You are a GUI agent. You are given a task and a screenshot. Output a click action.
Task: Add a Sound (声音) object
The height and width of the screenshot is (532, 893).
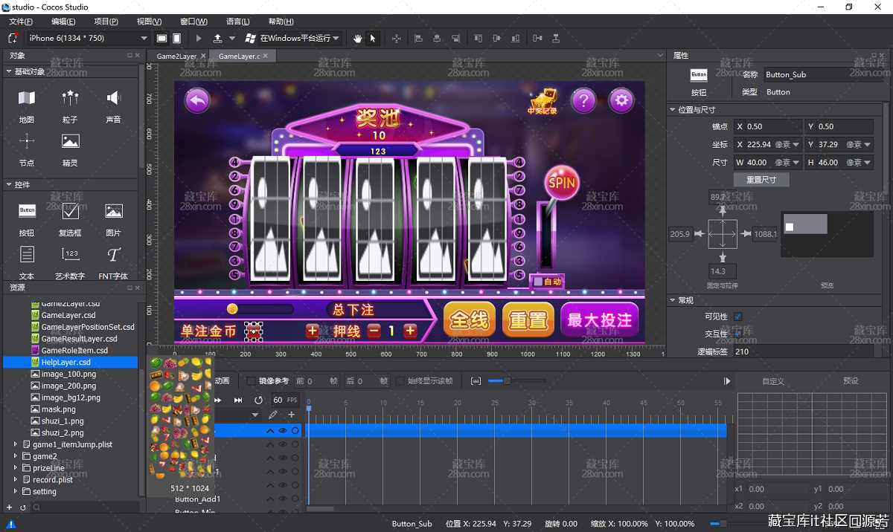click(x=113, y=98)
